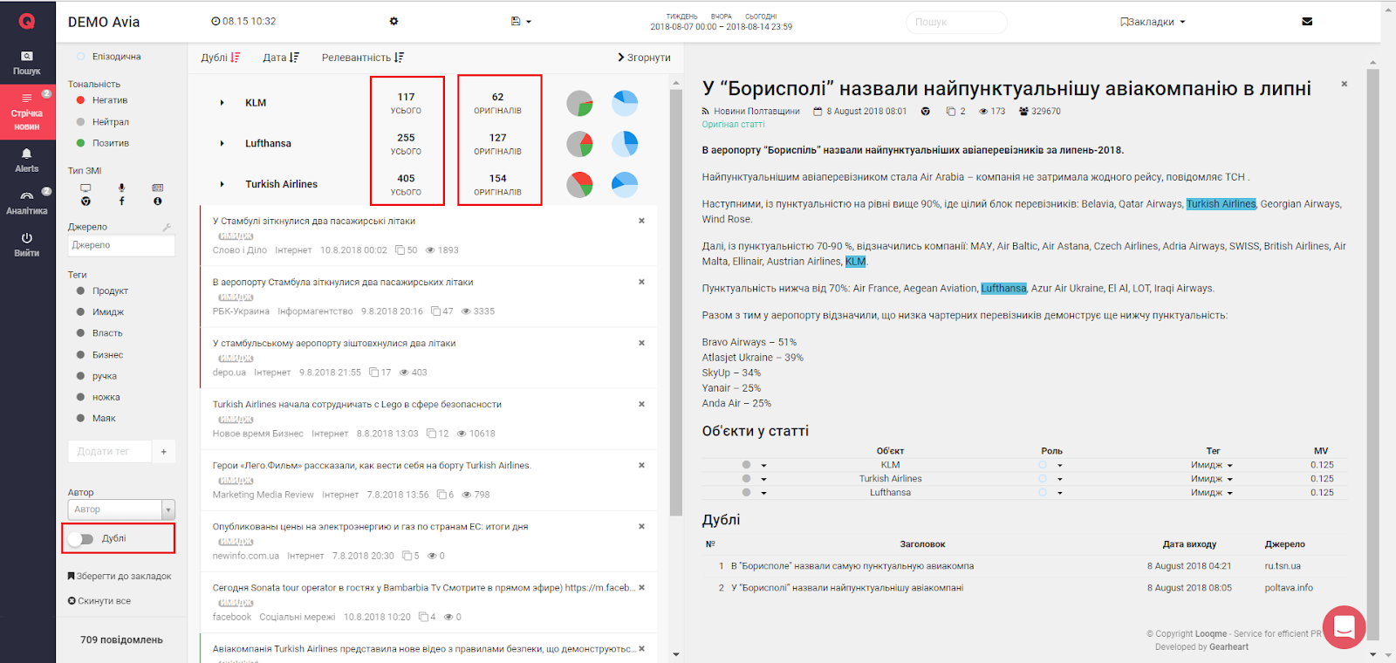The image size is (1396, 663).
Task: Expand the KLM row
Action: pyautogui.click(x=222, y=103)
